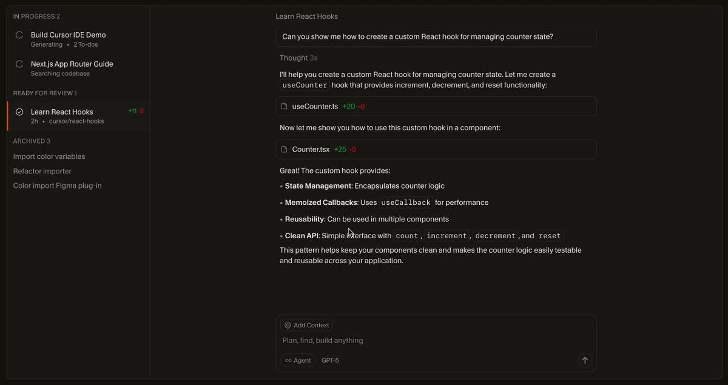Click the useCounter.ts file icon
The image size is (728, 385).
284,107
